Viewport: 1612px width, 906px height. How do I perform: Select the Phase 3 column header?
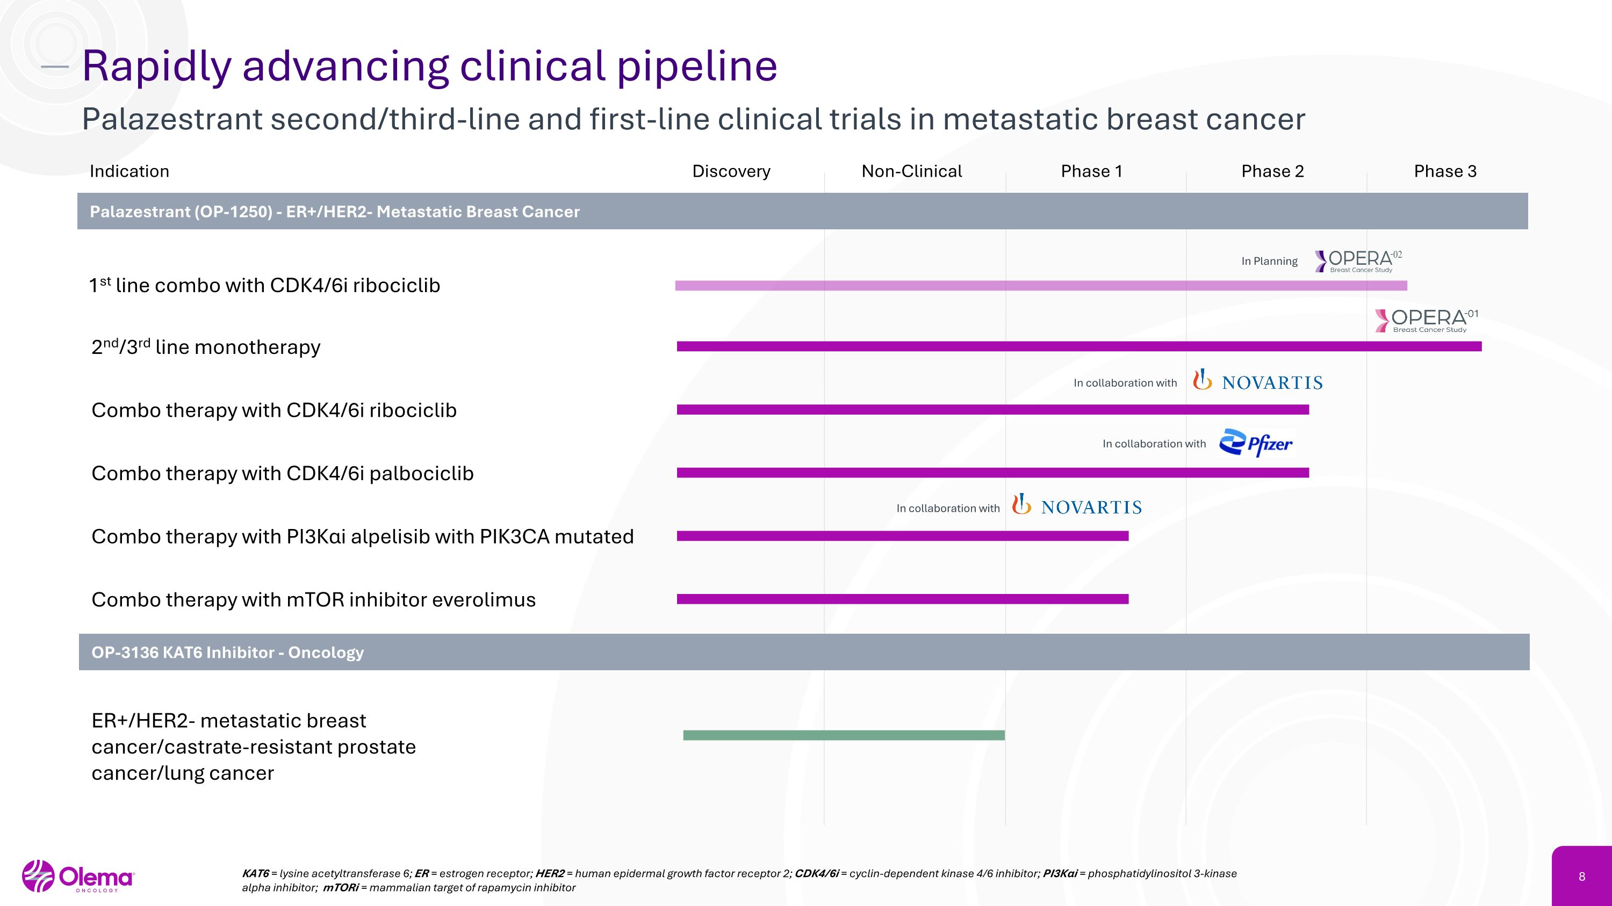click(x=1445, y=171)
